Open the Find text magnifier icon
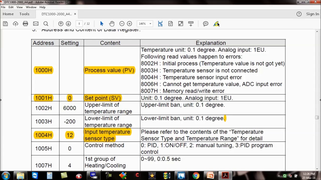 coord(46,24)
